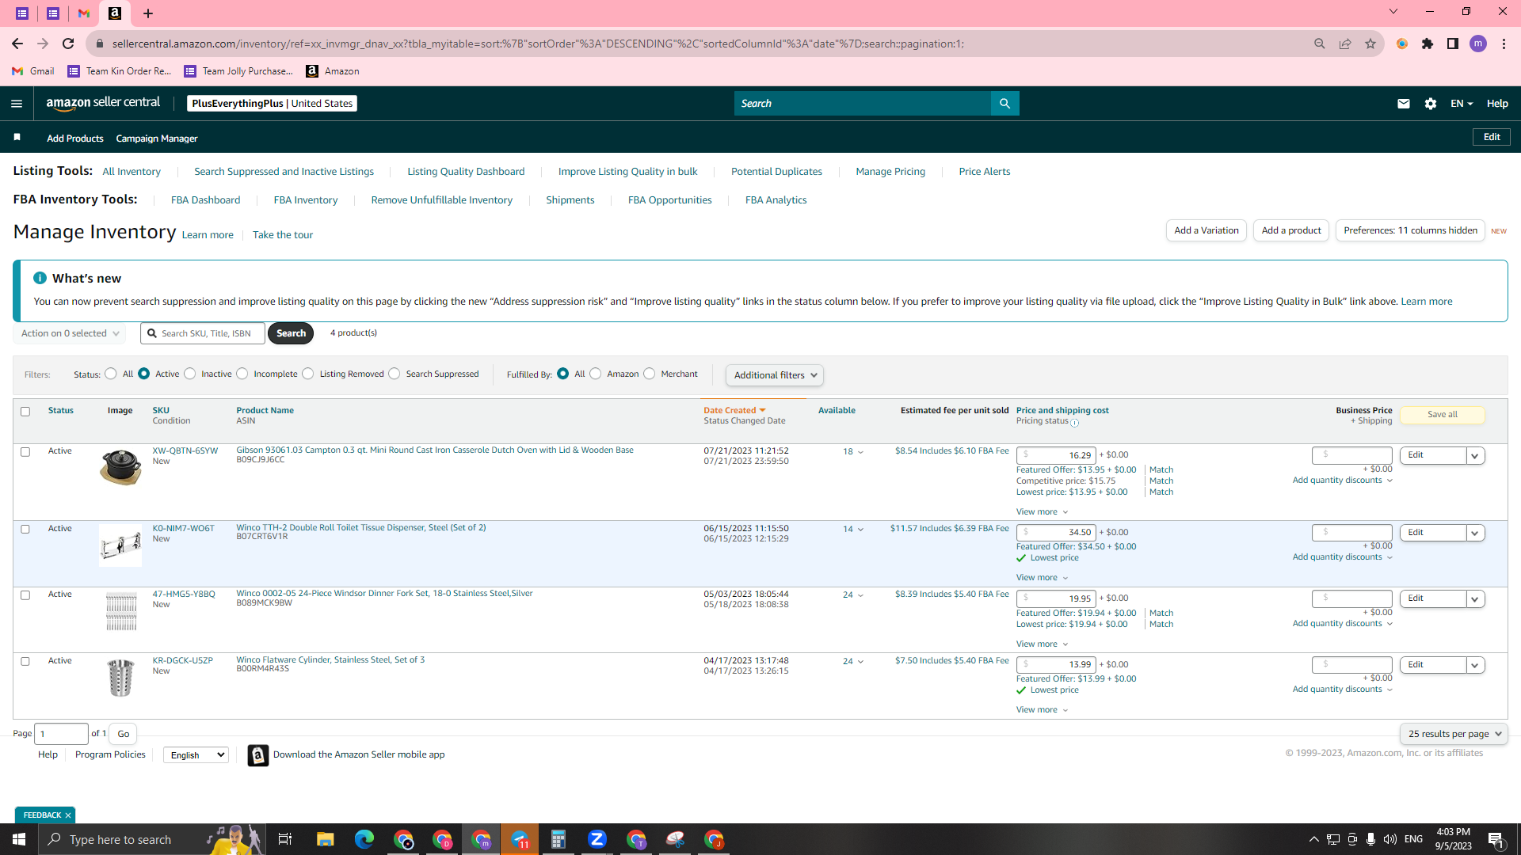1521x855 pixels.
Task: Sort by the Date Created column header
Action: point(734,411)
